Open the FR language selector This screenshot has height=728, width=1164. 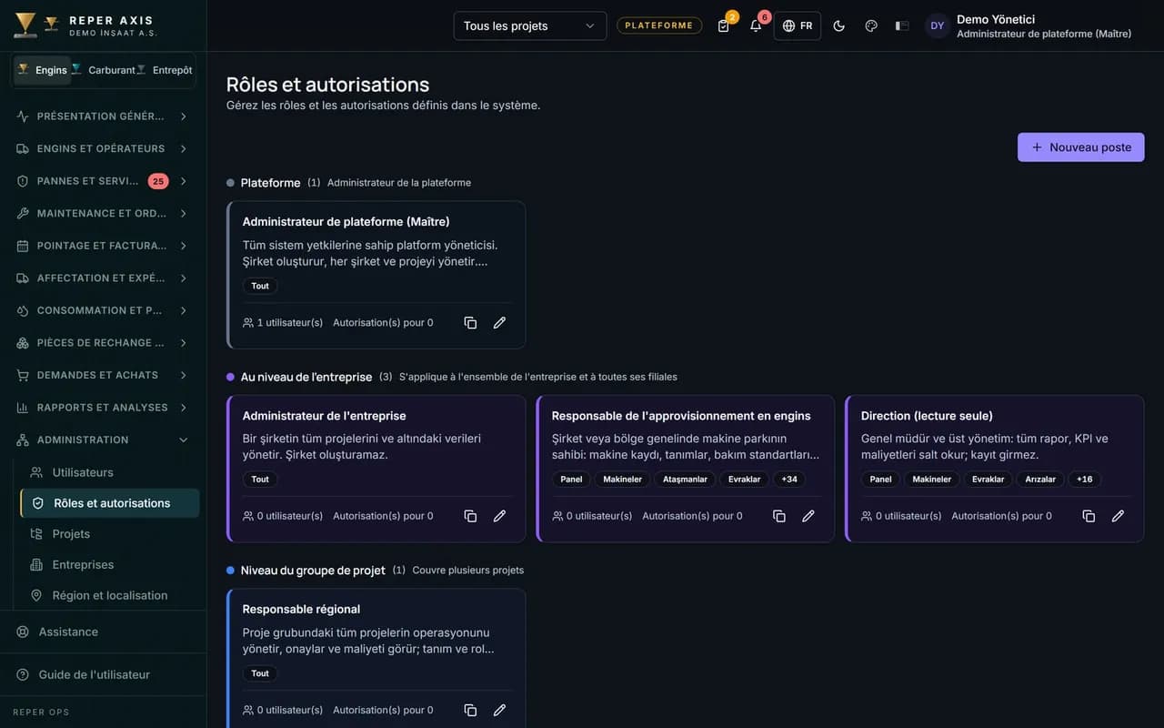point(798,25)
